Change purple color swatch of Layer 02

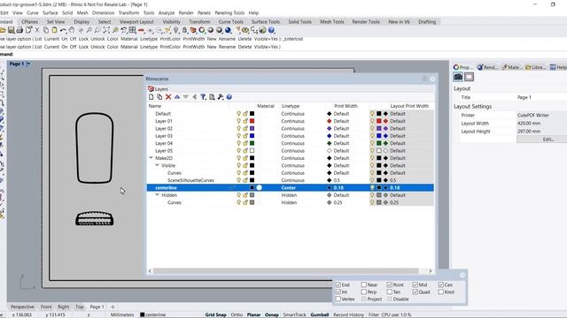point(252,128)
